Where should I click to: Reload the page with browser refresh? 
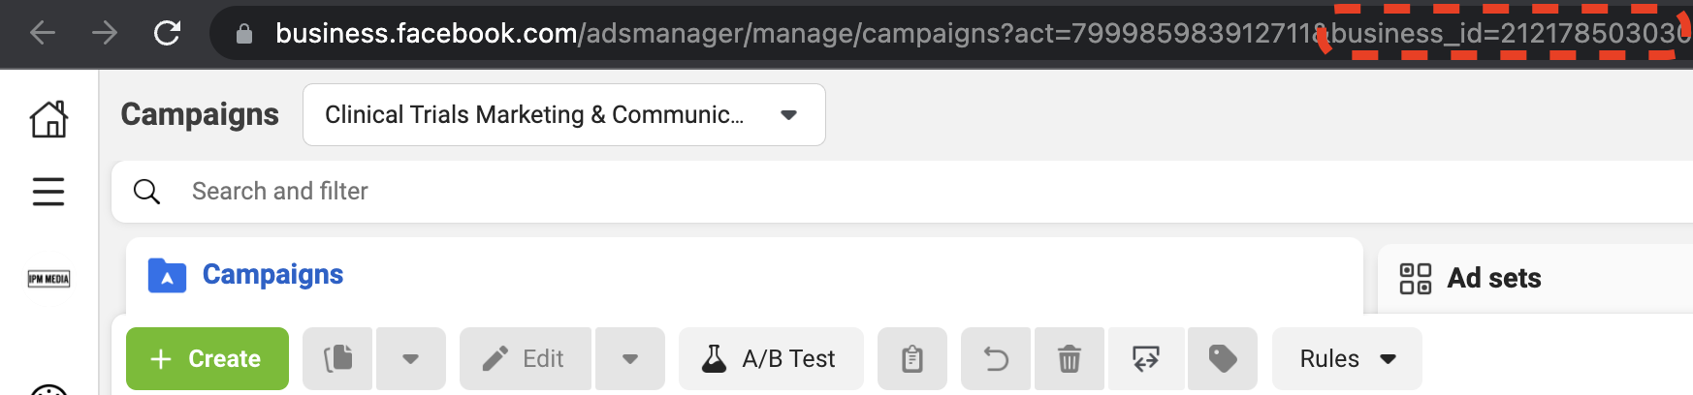click(x=168, y=33)
